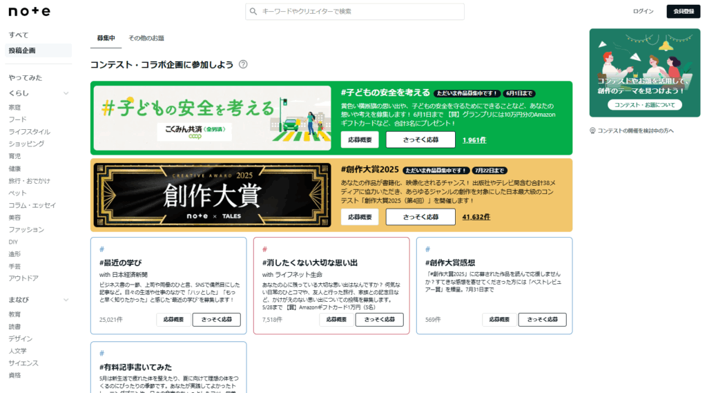Open the #創作大賞感想 card title
The width and height of the screenshot is (707, 393).
point(450,262)
